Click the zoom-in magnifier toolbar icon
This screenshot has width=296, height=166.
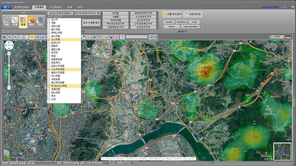click(10, 37)
